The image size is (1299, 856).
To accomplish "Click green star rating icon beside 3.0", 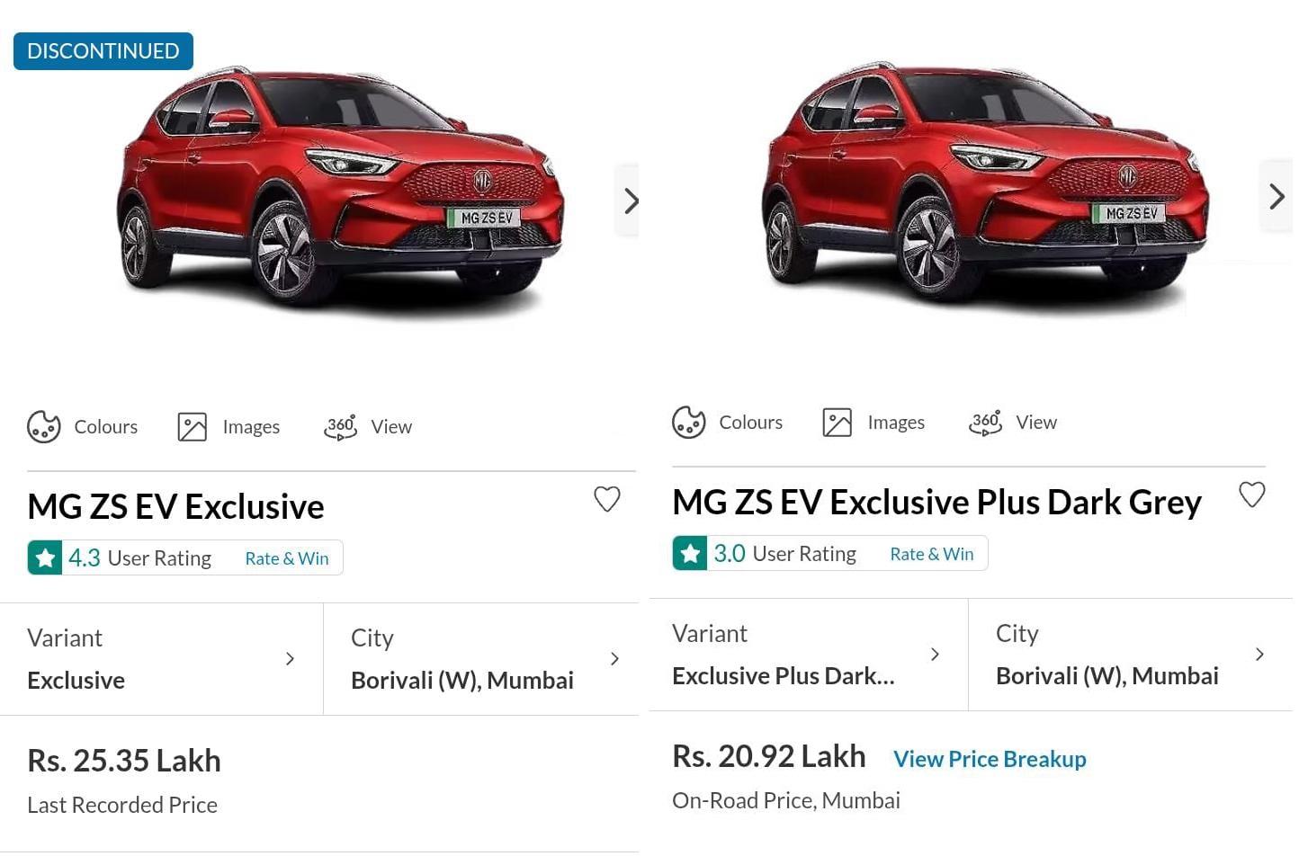I will coord(690,554).
